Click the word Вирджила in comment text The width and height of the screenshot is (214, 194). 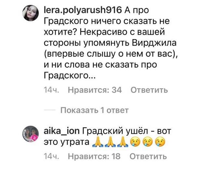(154, 43)
